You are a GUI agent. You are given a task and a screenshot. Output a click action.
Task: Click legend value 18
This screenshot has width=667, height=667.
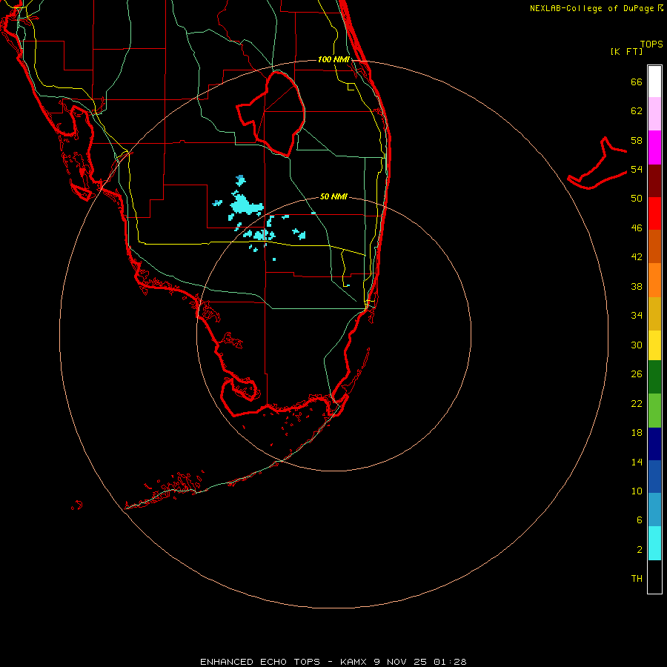[x=637, y=433]
